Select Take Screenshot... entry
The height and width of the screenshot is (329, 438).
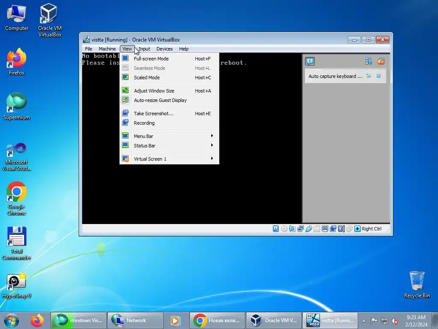169,113
